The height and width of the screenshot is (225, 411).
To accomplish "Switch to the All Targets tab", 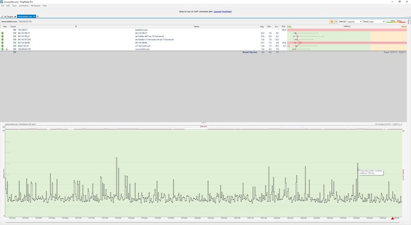I will pos(8,16).
